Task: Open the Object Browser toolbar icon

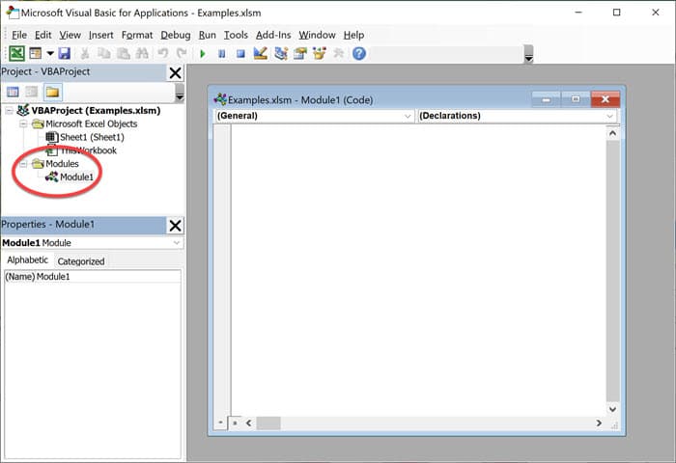Action: (x=320, y=53)
